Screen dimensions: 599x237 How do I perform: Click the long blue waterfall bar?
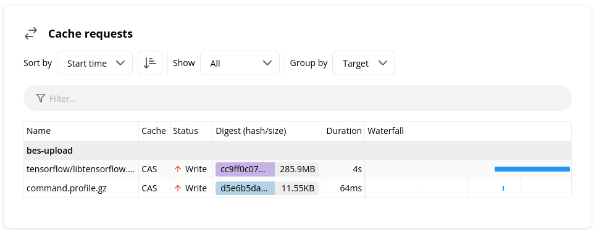[x=532, y=169]
